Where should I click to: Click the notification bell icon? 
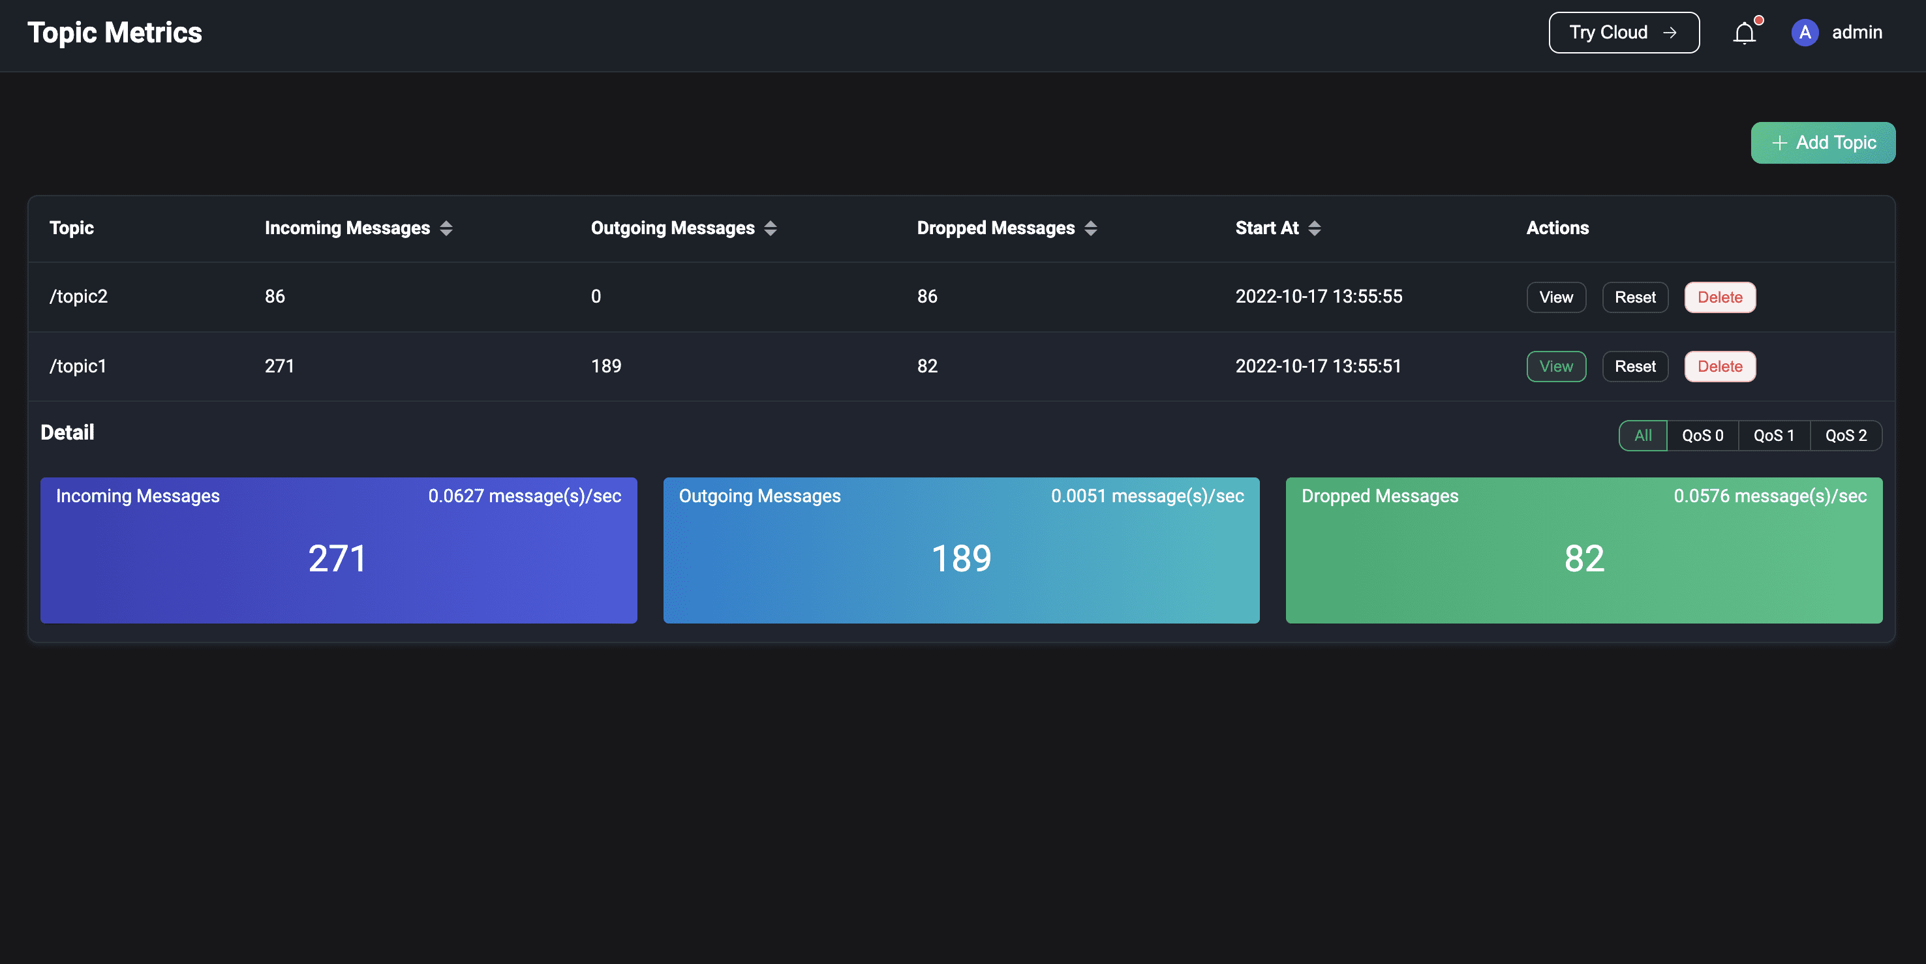click(x=1743, y=33)
